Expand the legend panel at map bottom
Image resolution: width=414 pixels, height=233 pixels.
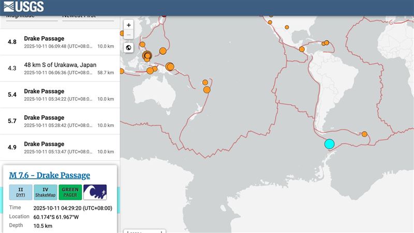click(x=145, y=231)
